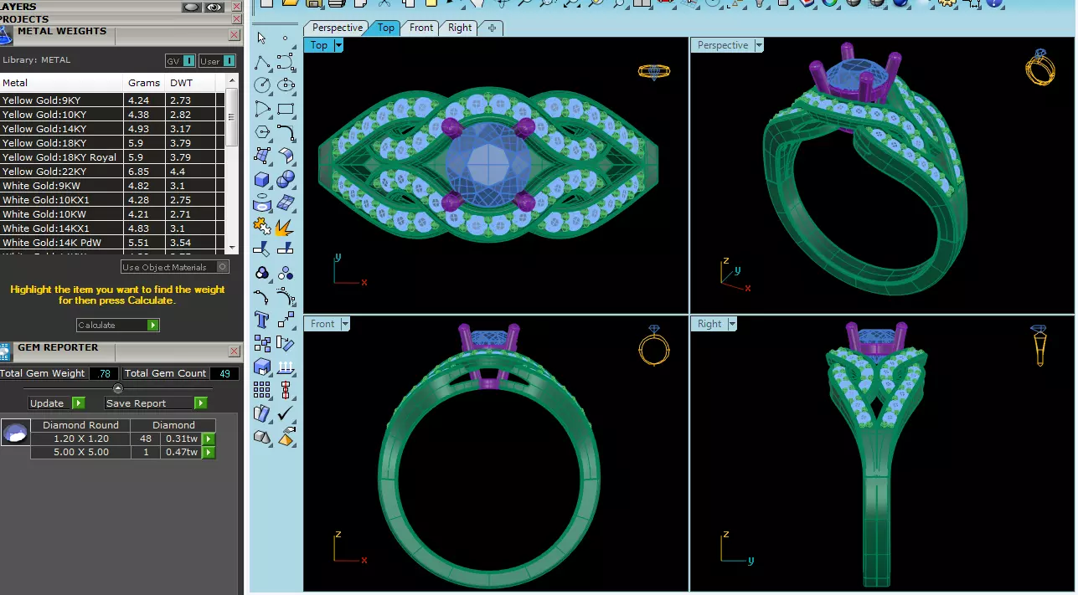Click the Update gem report button
The image size is (1078, 595).
57,403
